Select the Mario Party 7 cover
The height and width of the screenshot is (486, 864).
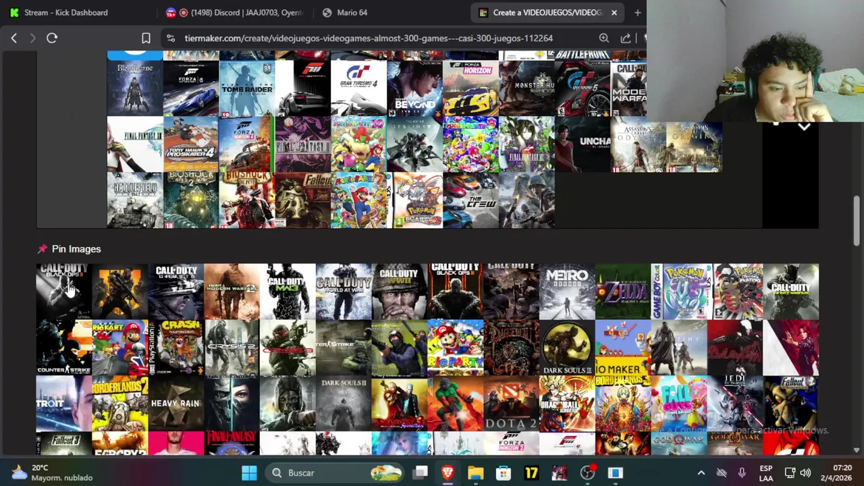pos(358,200)
